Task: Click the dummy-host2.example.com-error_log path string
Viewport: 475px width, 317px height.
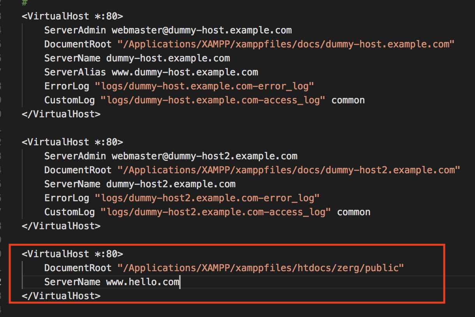Action: (x=207, y=198)
